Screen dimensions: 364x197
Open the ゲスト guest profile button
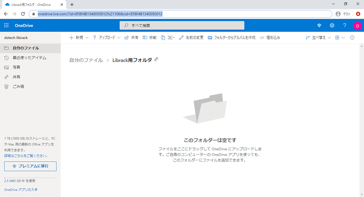point(344,14)
